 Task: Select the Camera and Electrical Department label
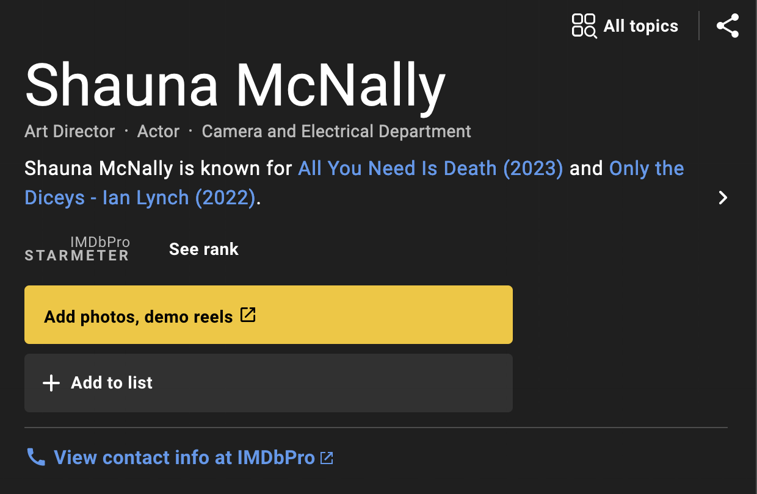[336, 131]
